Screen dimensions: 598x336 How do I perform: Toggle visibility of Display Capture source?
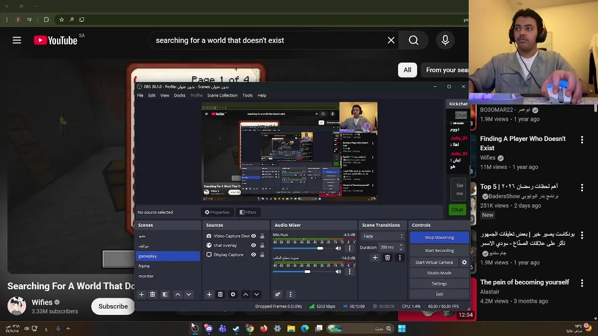(x=254, y=255)
